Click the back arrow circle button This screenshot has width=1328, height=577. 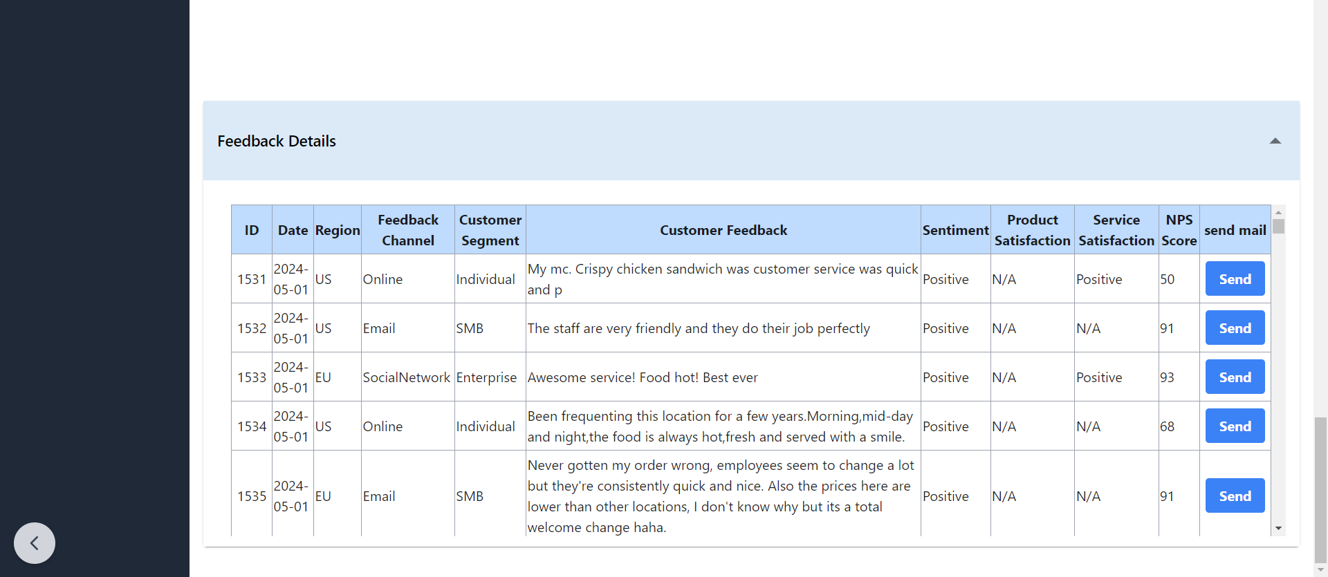(35, 543)
